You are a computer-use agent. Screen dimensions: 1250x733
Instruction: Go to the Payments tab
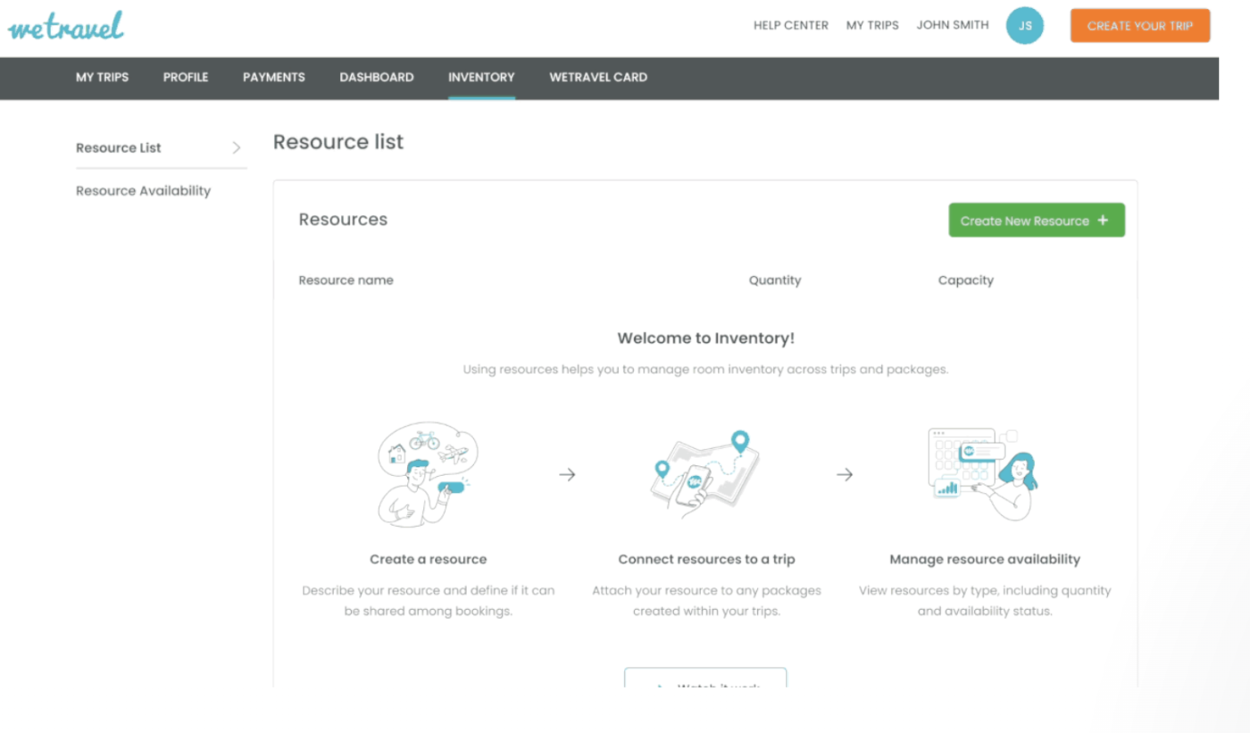[x=274, y=78]
